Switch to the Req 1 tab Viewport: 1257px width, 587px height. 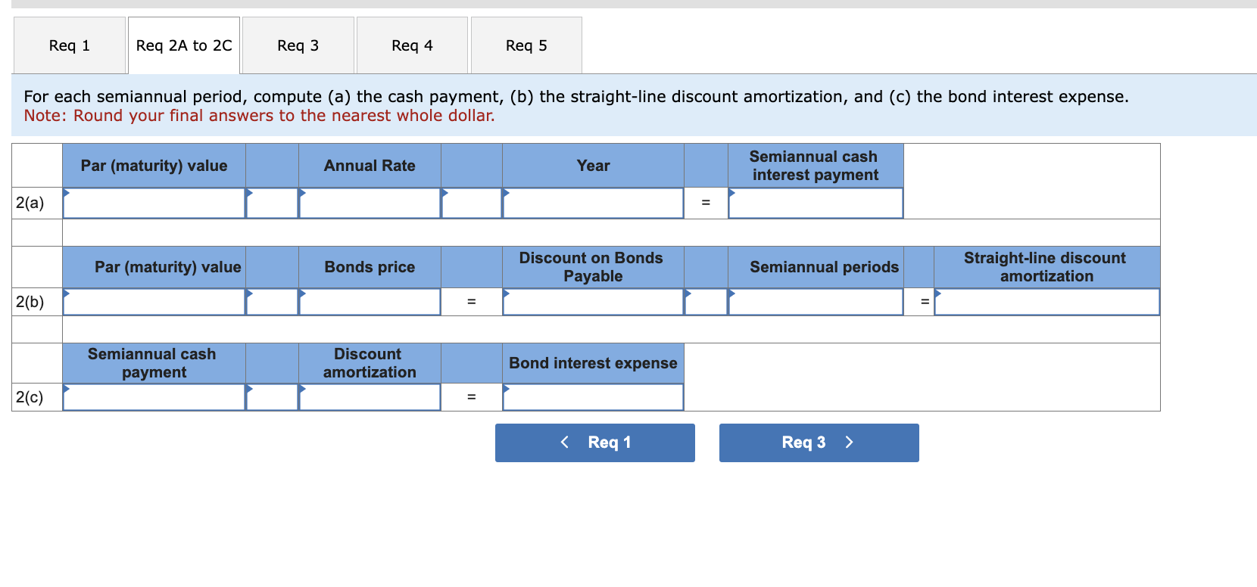click(69, 45)
